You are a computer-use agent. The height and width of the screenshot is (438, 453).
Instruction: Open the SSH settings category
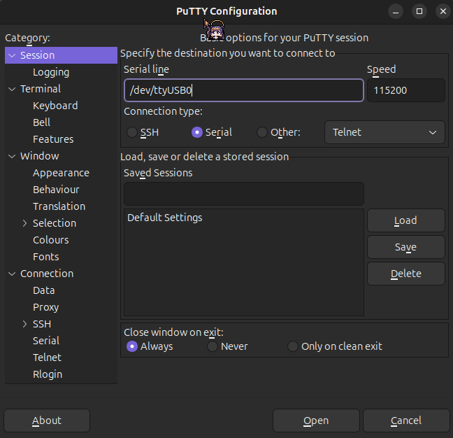coord(42,324)
